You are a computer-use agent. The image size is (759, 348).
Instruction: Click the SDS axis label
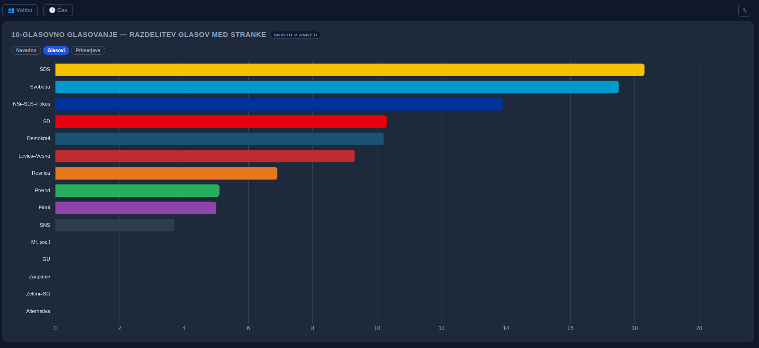(45, 70)
